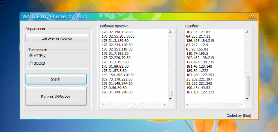The width and height of the screenshot is (278, 132).
Task: Click left arrow of errors horizontal scrollbar
Action: coord(187,105)
